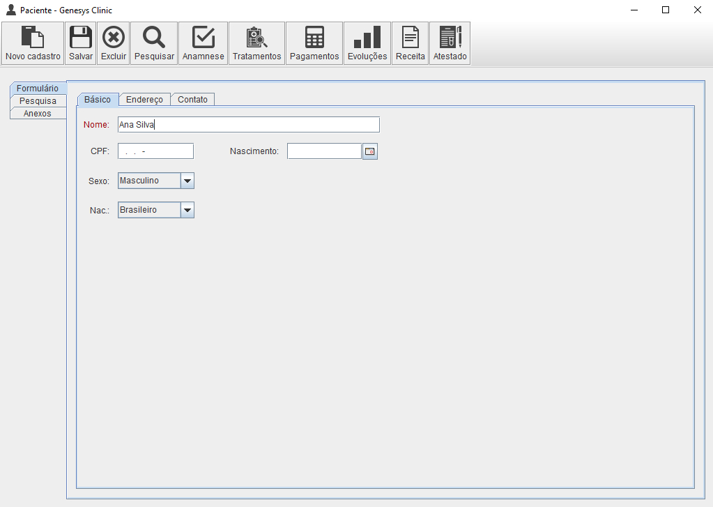The image size is (713, 507).
Task: Expand the Nac. nationality dropdown
Action: click(187, 210)
